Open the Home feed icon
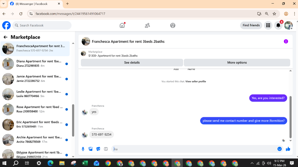 tap(122, 25)
